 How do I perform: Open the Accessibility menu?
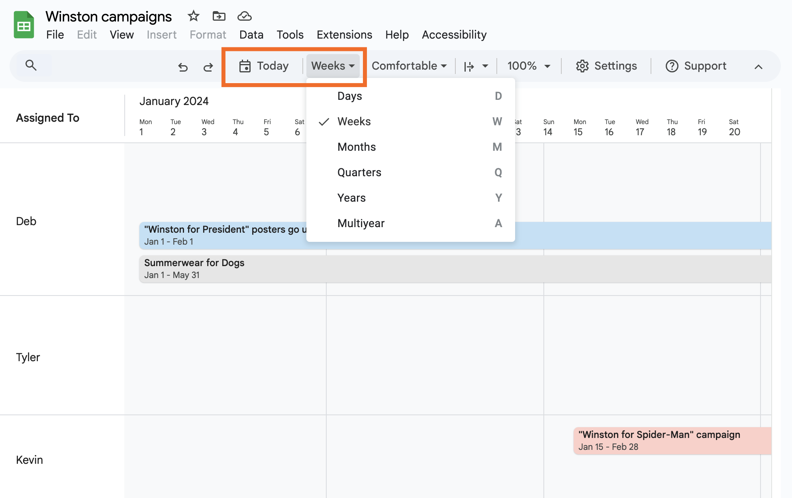pos(454,35)
